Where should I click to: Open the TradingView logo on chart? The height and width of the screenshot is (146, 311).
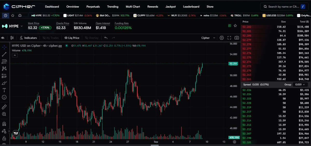click(16, 133)
